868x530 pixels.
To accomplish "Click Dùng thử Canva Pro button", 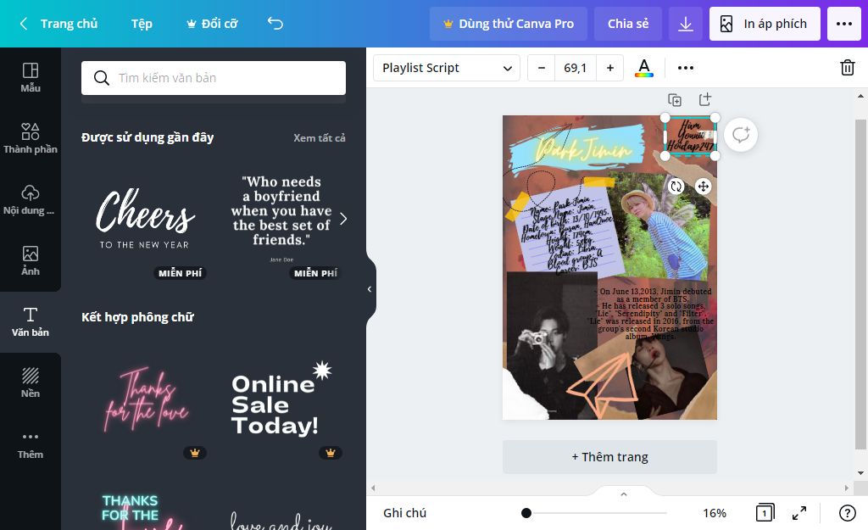I will (x=509, y=24).
